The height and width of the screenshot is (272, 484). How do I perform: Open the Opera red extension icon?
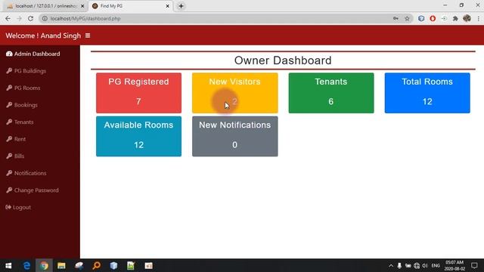(433, 18)
